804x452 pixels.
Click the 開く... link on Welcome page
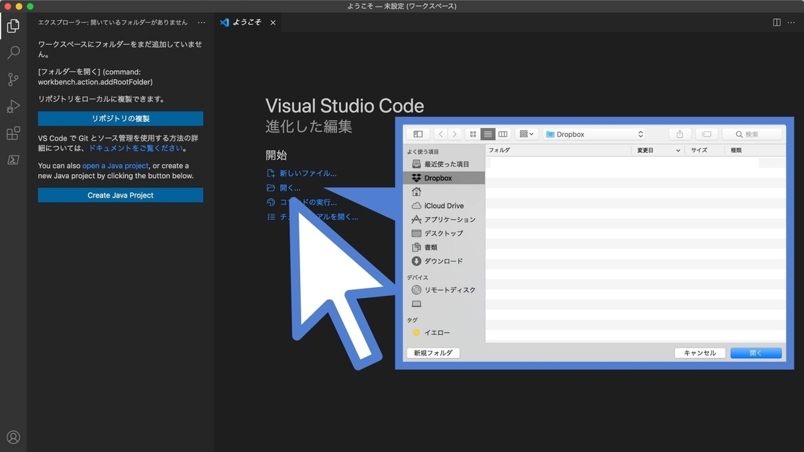289,187
